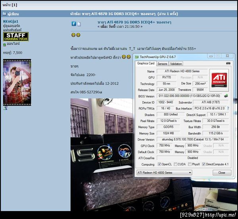Click the ATI CrossFire value Disabled
This screenshot has width=238, height=219.
click(x=193, y=158)
